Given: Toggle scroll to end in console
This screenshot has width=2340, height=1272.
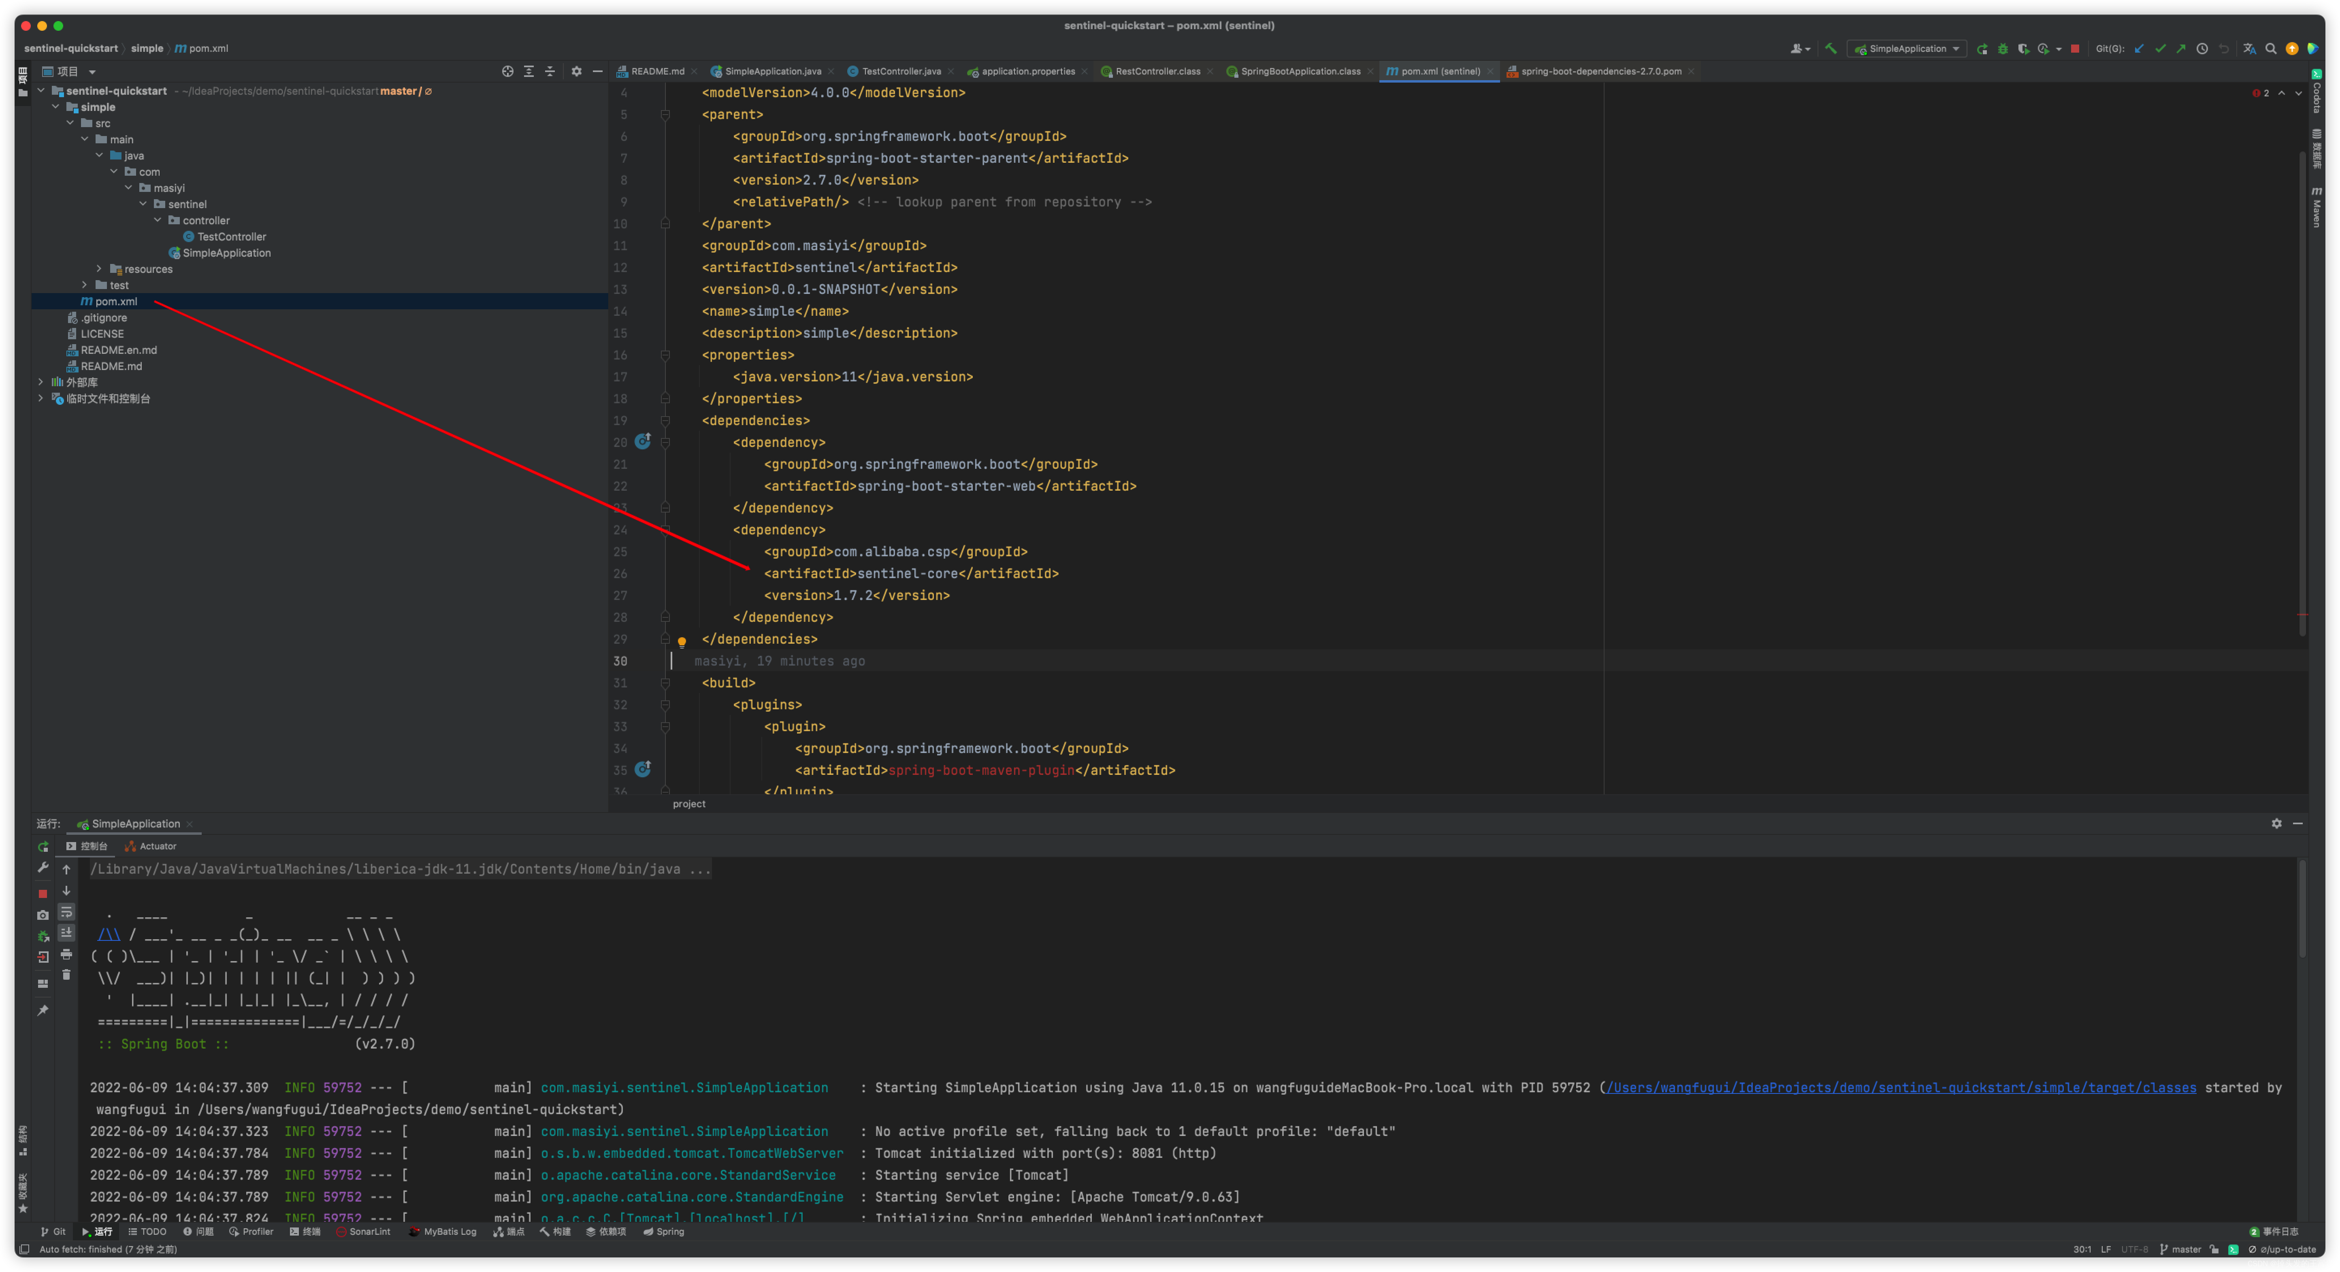Looking at the screenshot, I should pyautogui.click(x=66, y=932).
